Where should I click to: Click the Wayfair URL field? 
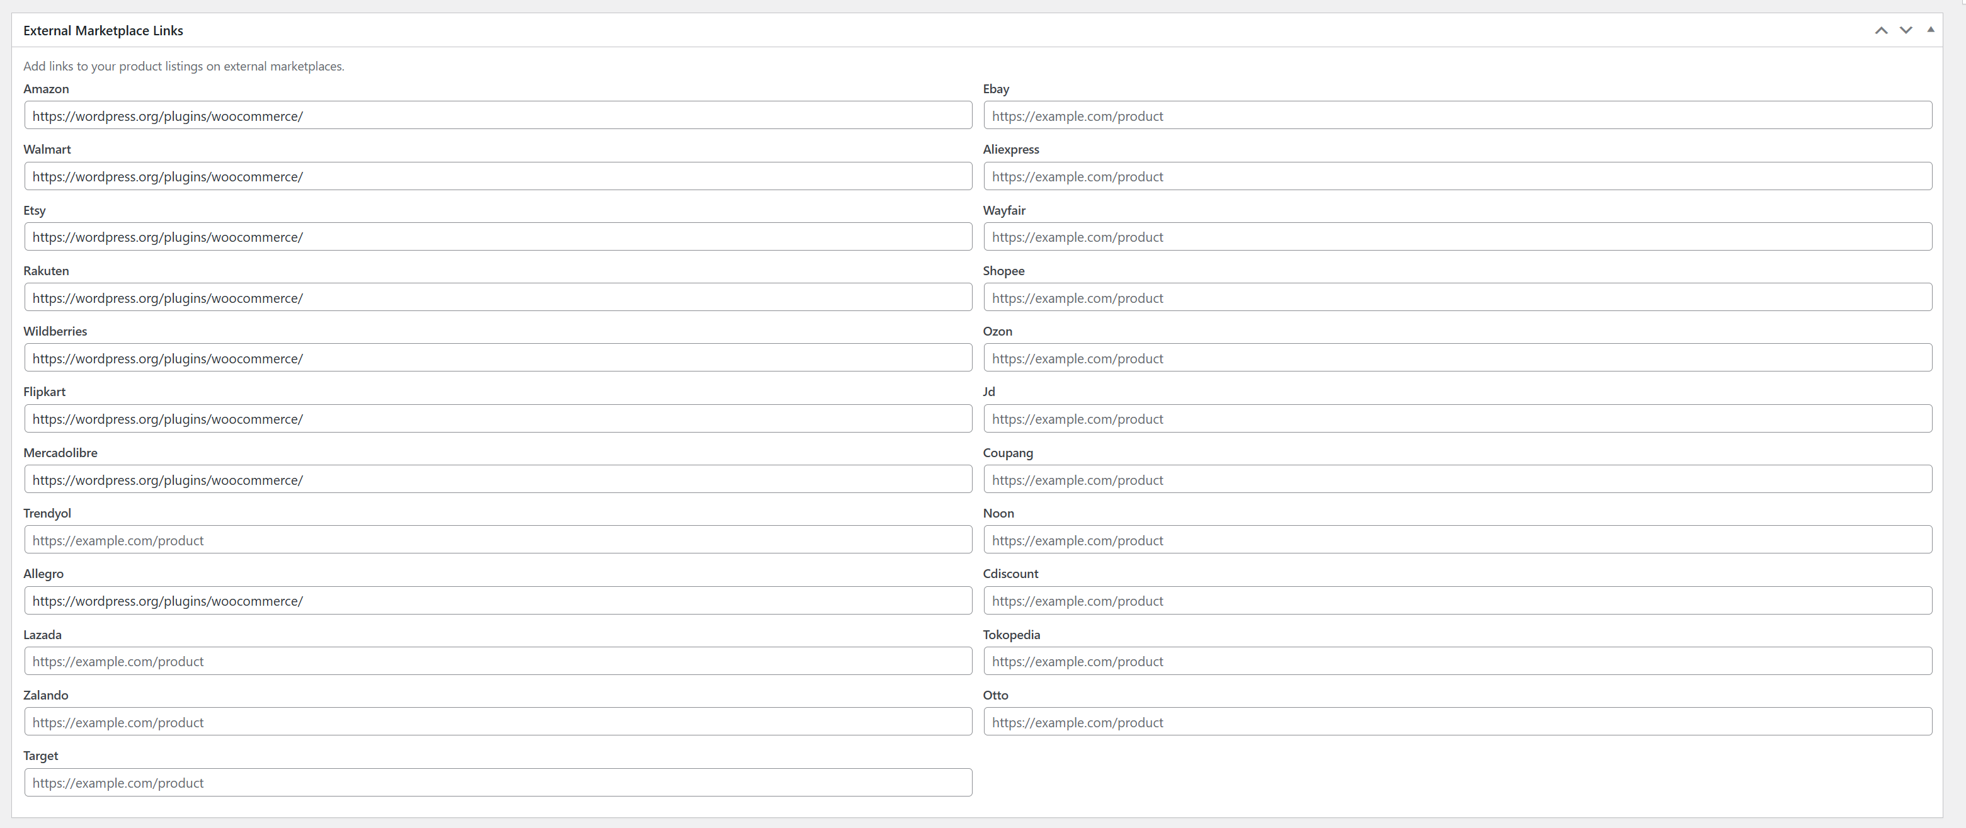click(x=1458, y=237)
